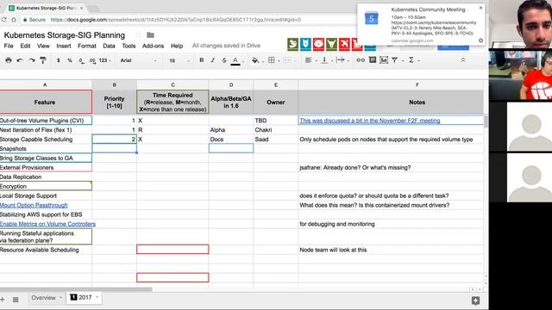Click the Filter funnel icon
This screenshot has height=310, width=552.
(395, 60)
